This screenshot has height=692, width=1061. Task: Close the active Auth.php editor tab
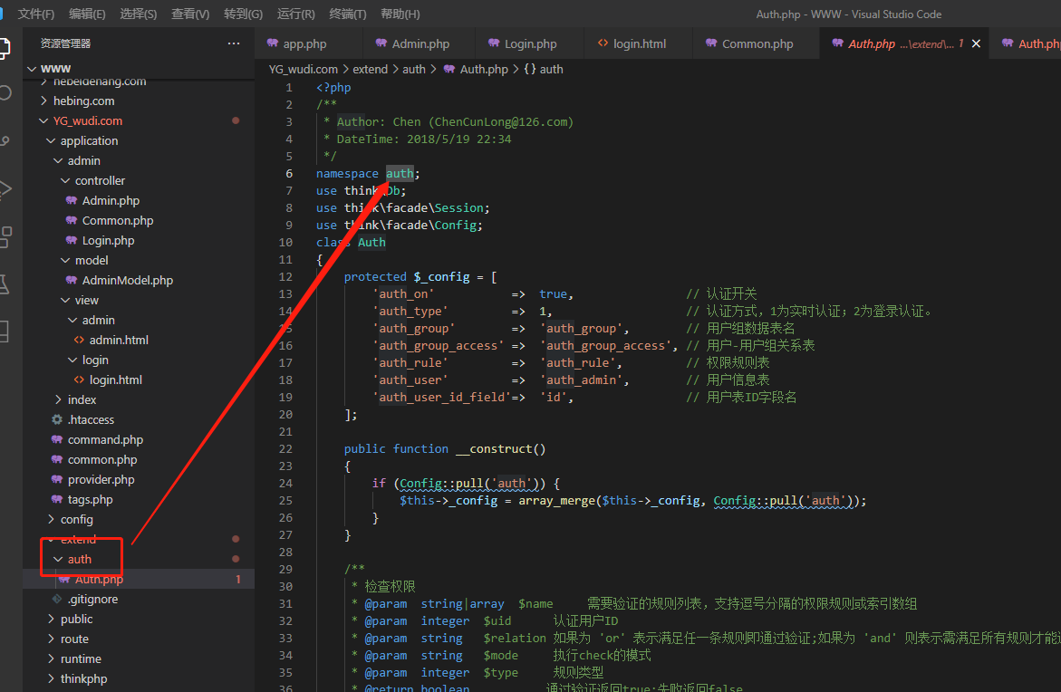[976, 43]
